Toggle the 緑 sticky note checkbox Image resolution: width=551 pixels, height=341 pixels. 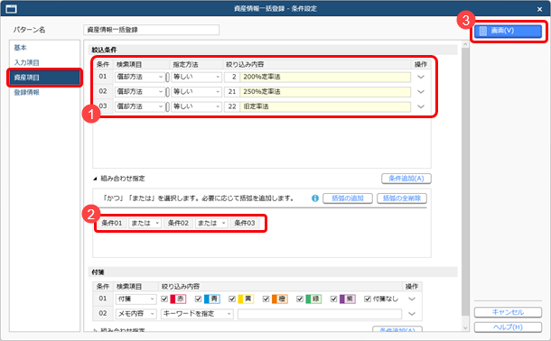click(300, 299)
